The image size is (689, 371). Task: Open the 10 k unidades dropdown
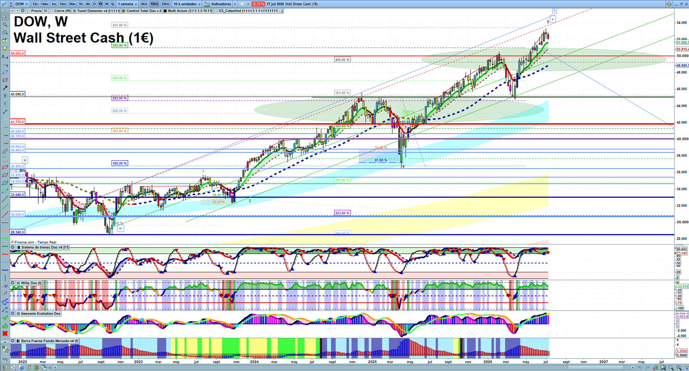coord(187,4)
